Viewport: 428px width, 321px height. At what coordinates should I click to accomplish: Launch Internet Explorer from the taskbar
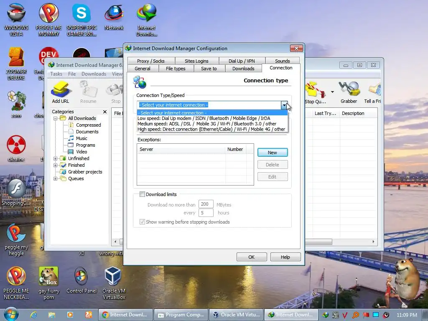pos(33,315)
